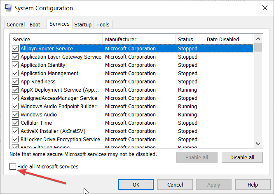Image resolution: width=274 pixels, height=194 pixels.
Task: Click the scrollbar down arrow in the services list
Action: click(x=258, y=143)
